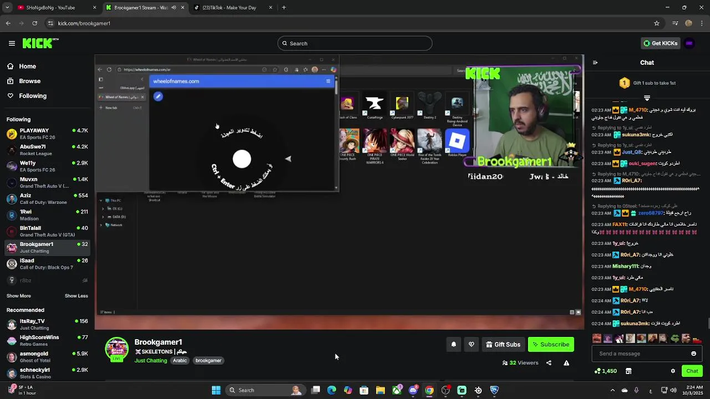The height and width of the screenshot is (399, 710).
Task: Click the brookgamer tag chip
Action: coord(209,361)
